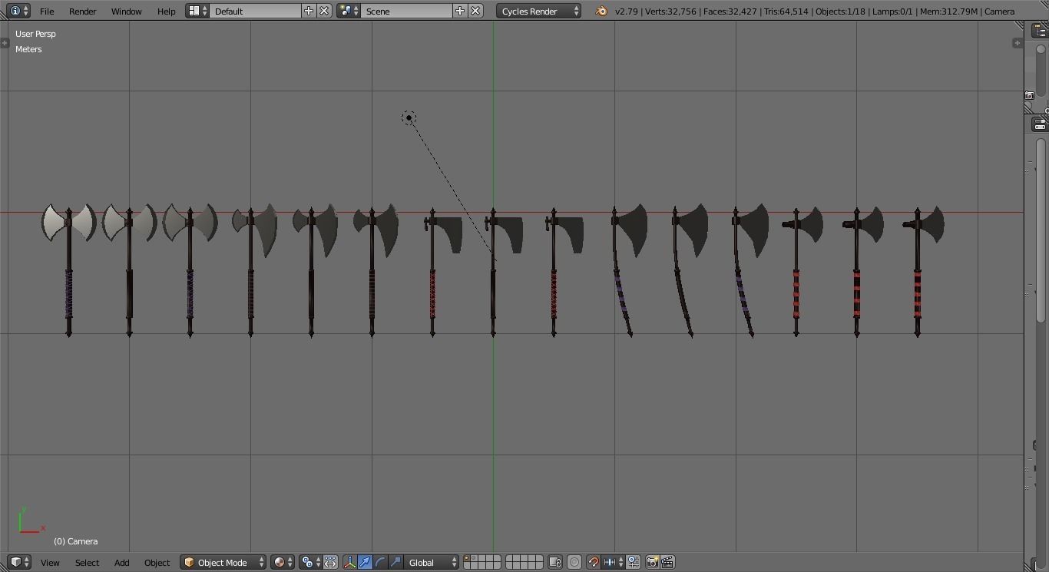Viewport: 1049px width, 572px height.
Task: Toggle the 3D manipulator widget axis icon
Action: tap(350, 562)
